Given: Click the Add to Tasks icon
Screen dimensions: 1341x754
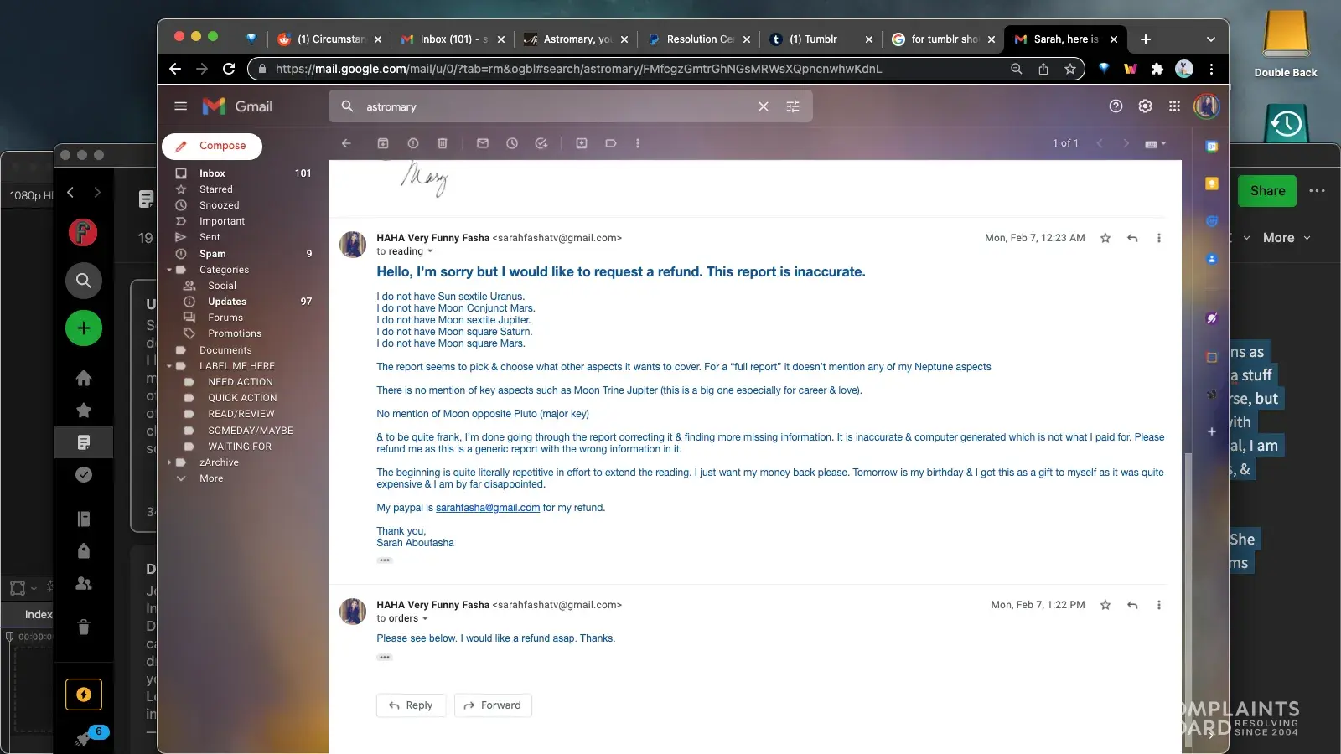Looking at the screenshot, I should (541, 143).
